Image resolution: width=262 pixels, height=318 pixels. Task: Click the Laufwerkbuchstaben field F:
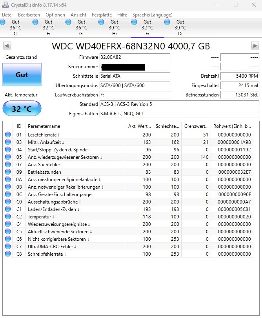135,95
